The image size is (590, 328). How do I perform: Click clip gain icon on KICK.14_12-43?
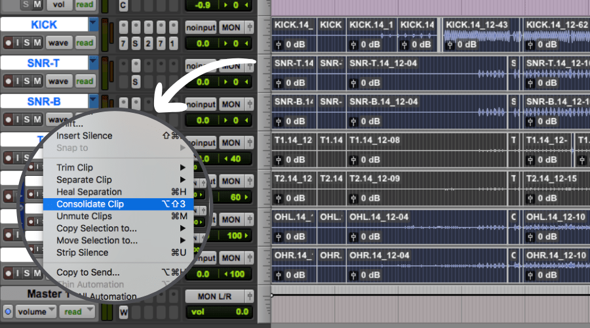[x=450, y=45]
